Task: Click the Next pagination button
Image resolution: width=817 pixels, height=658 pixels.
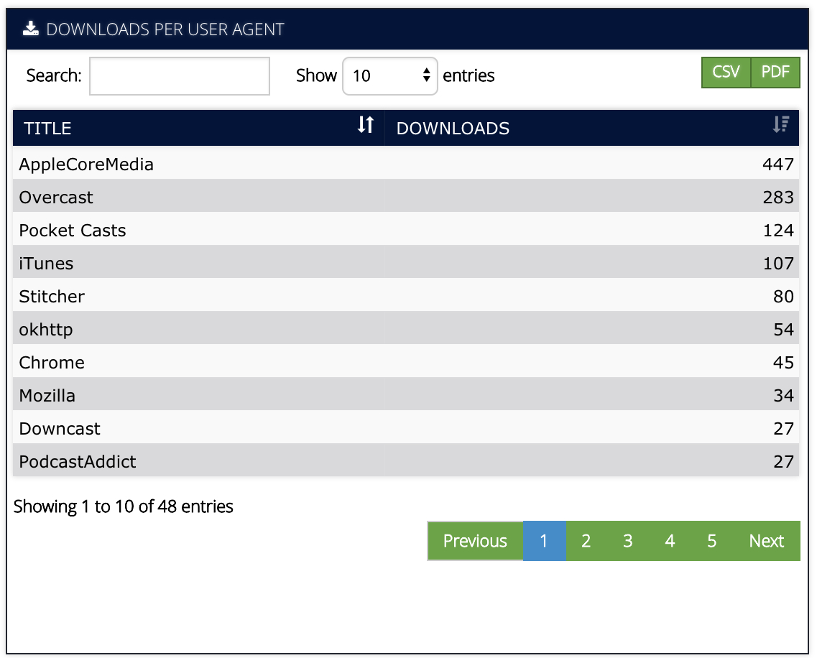Action: point(766,541)
